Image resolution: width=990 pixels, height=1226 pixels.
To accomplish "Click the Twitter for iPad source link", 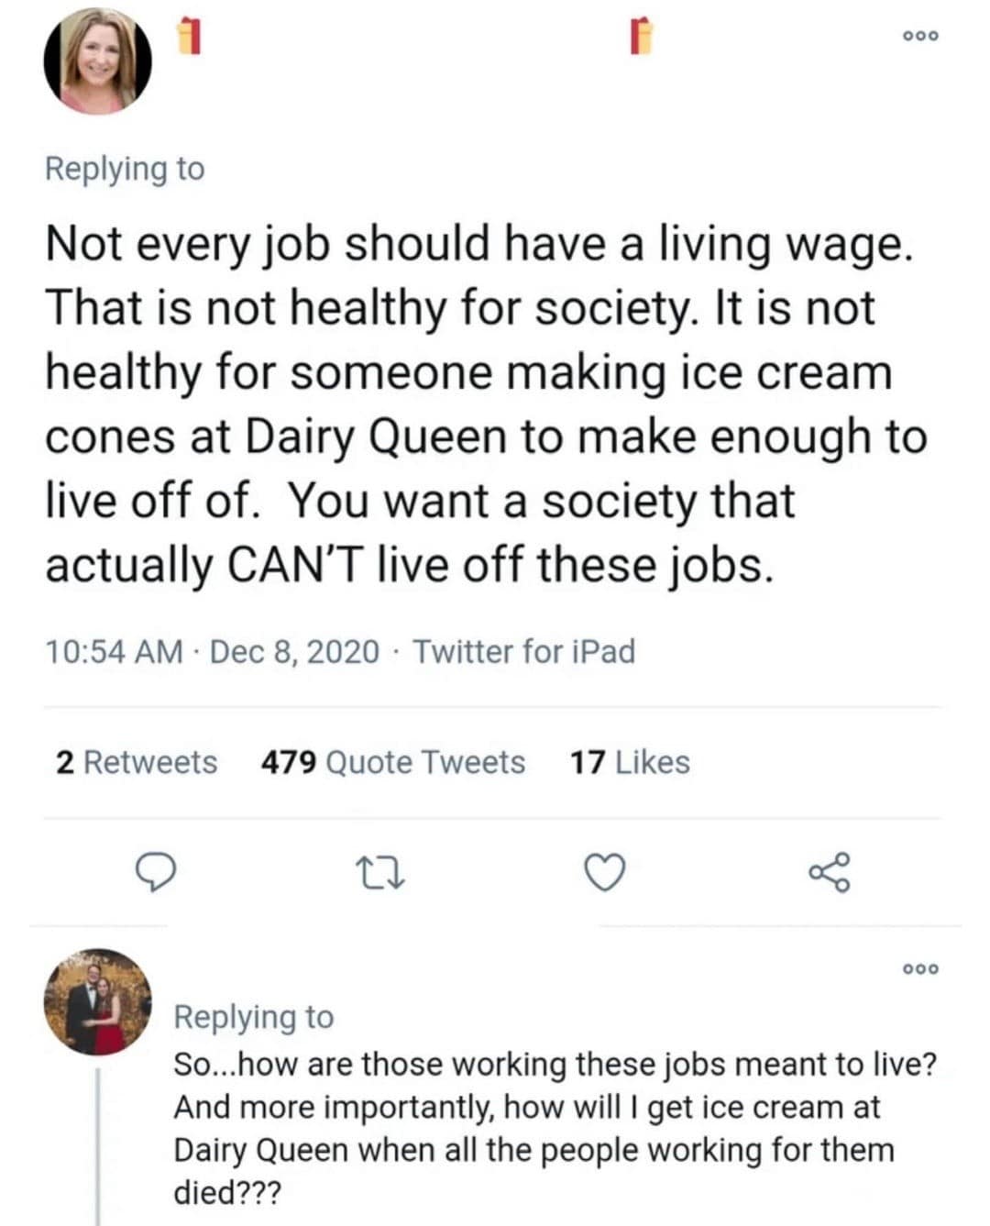I will tap(523, 652).
